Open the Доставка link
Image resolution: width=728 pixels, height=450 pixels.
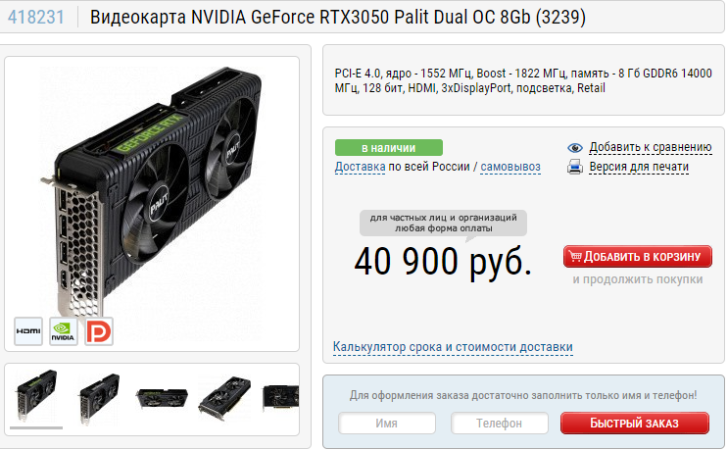(x=360, y=167)
